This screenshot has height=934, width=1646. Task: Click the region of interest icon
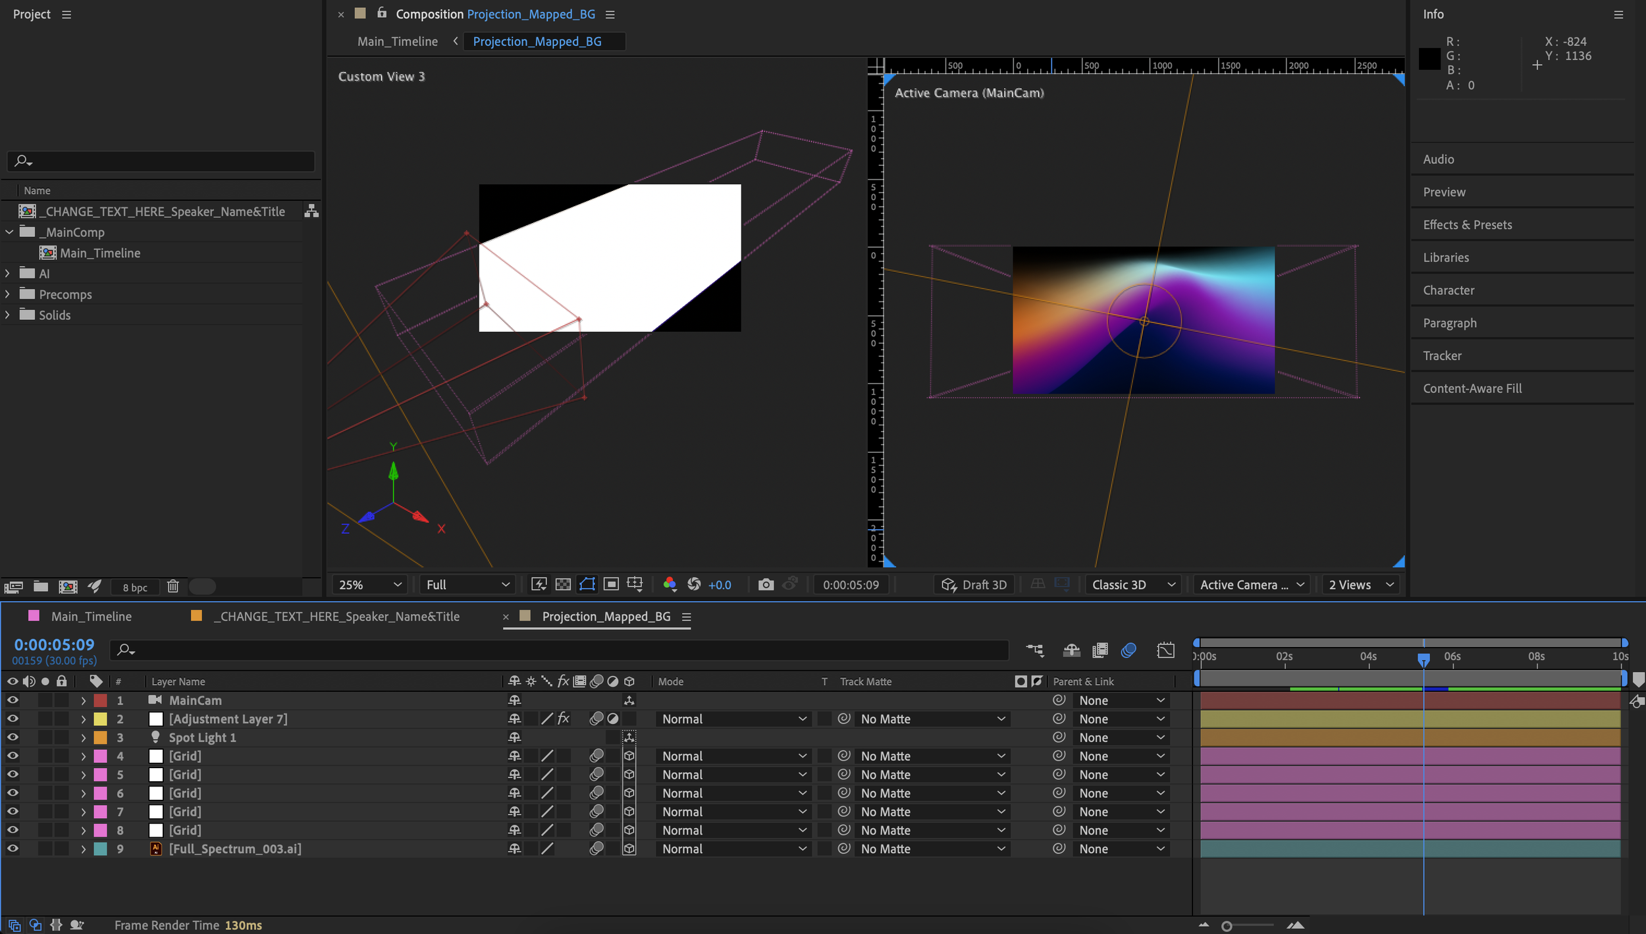pyautogui.click(x=611, y=584)
